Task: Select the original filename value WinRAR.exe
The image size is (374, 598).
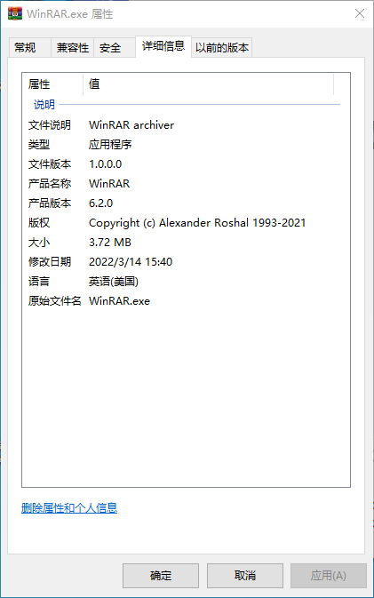Action: tap(119, 301)
